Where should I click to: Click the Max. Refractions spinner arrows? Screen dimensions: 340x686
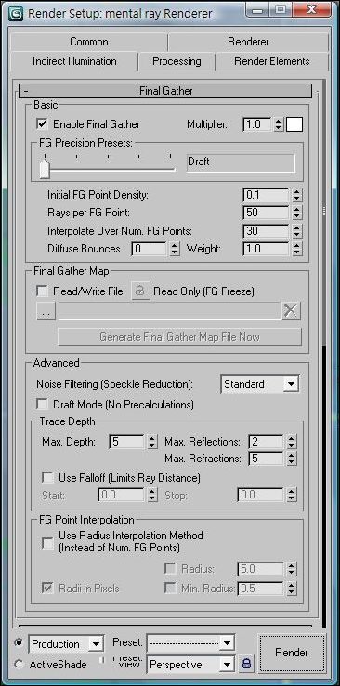(x=292, y=459)
